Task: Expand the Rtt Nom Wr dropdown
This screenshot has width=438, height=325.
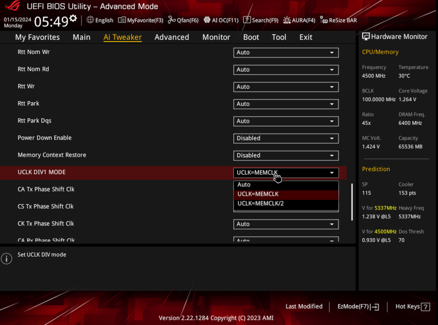Action: pyautogui.click(x=286, y=53)
